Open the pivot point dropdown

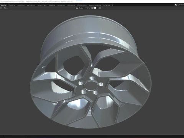click(88, 8)
